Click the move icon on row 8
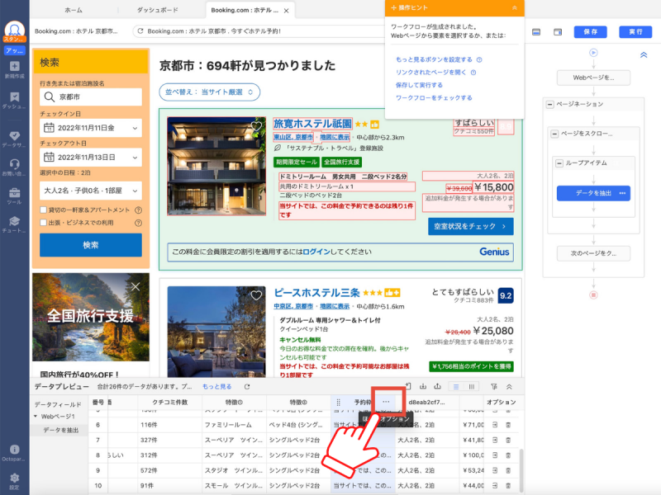Image resolution: width=661 pixels, height=495 pixels. [x=494, y=455]
